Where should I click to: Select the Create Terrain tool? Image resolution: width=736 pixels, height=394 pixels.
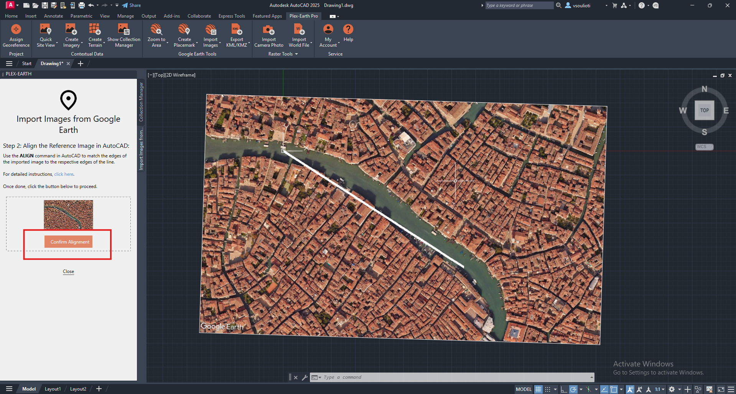[x=95, y=35]
